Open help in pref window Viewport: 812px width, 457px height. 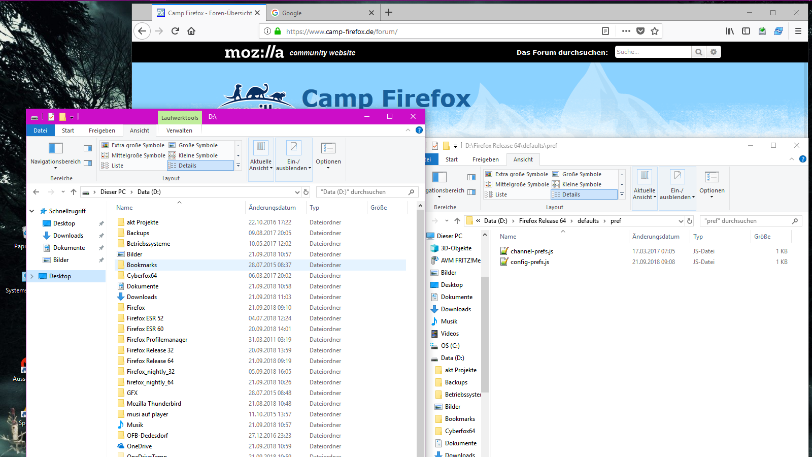pos(803,159)
